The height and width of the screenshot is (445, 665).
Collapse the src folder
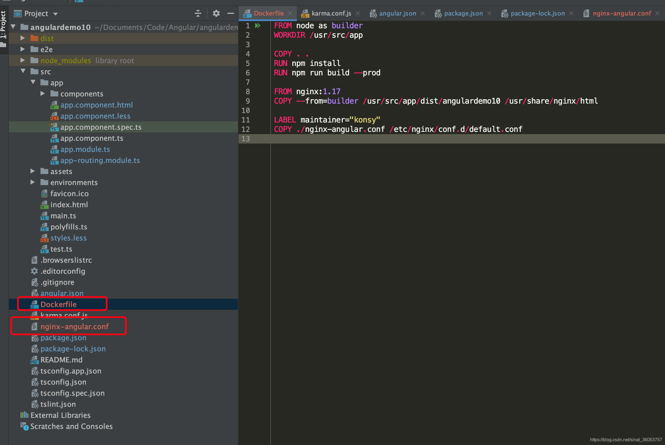click(23, 71)
